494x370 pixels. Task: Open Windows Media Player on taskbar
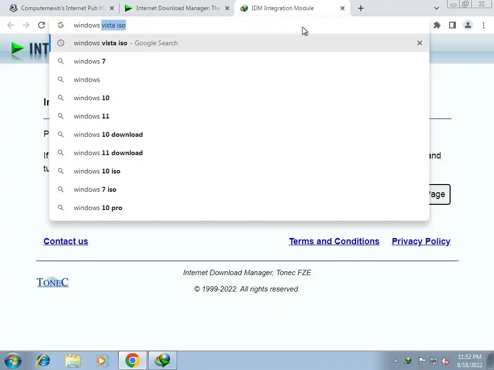pyautogui.click(x=102, y=360)
